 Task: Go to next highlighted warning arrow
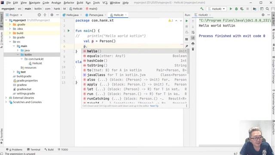(181, 21)
